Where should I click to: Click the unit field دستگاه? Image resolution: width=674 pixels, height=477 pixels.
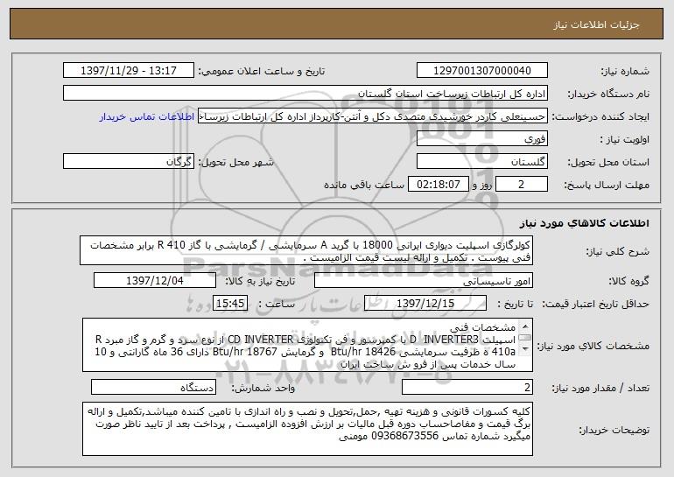pyautogui.click(x=153, y=387)
